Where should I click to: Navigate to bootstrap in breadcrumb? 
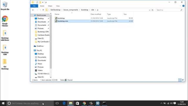tap(85, 10)
